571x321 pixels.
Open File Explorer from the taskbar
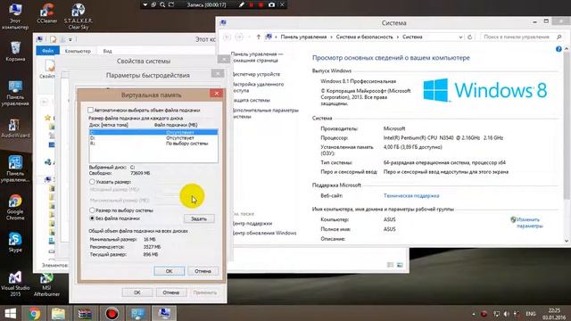[58, 313]
